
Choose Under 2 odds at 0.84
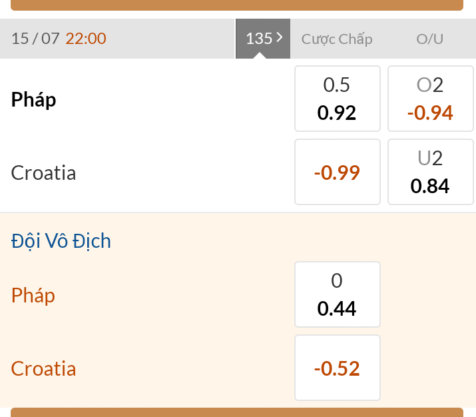(430, 173)
